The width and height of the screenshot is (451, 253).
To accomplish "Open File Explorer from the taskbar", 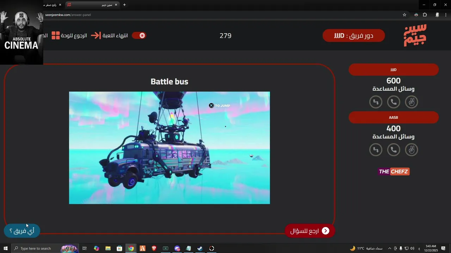I will 108,248.
